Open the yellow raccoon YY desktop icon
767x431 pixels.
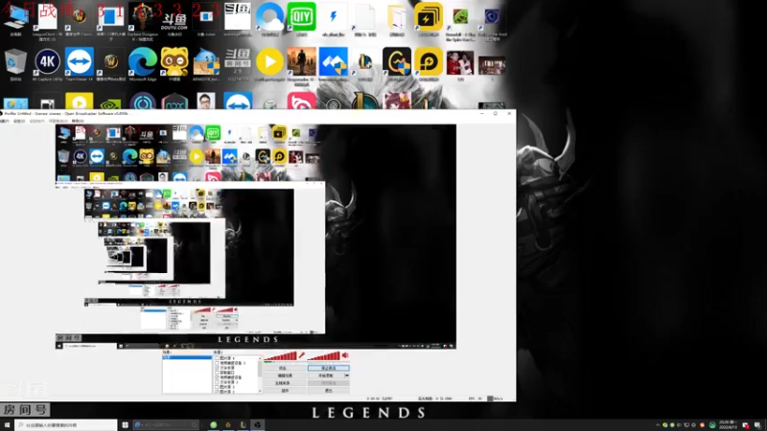click(x=174, y=62)
